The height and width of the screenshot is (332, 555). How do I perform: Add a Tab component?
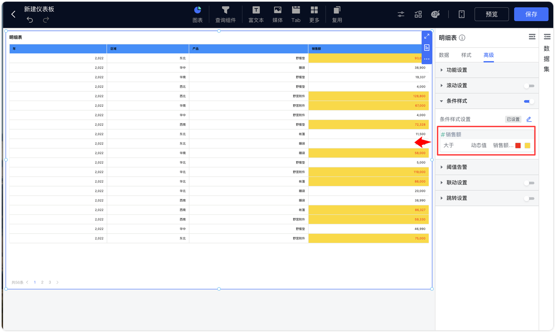pyautogui.click(x=296, y=14)
